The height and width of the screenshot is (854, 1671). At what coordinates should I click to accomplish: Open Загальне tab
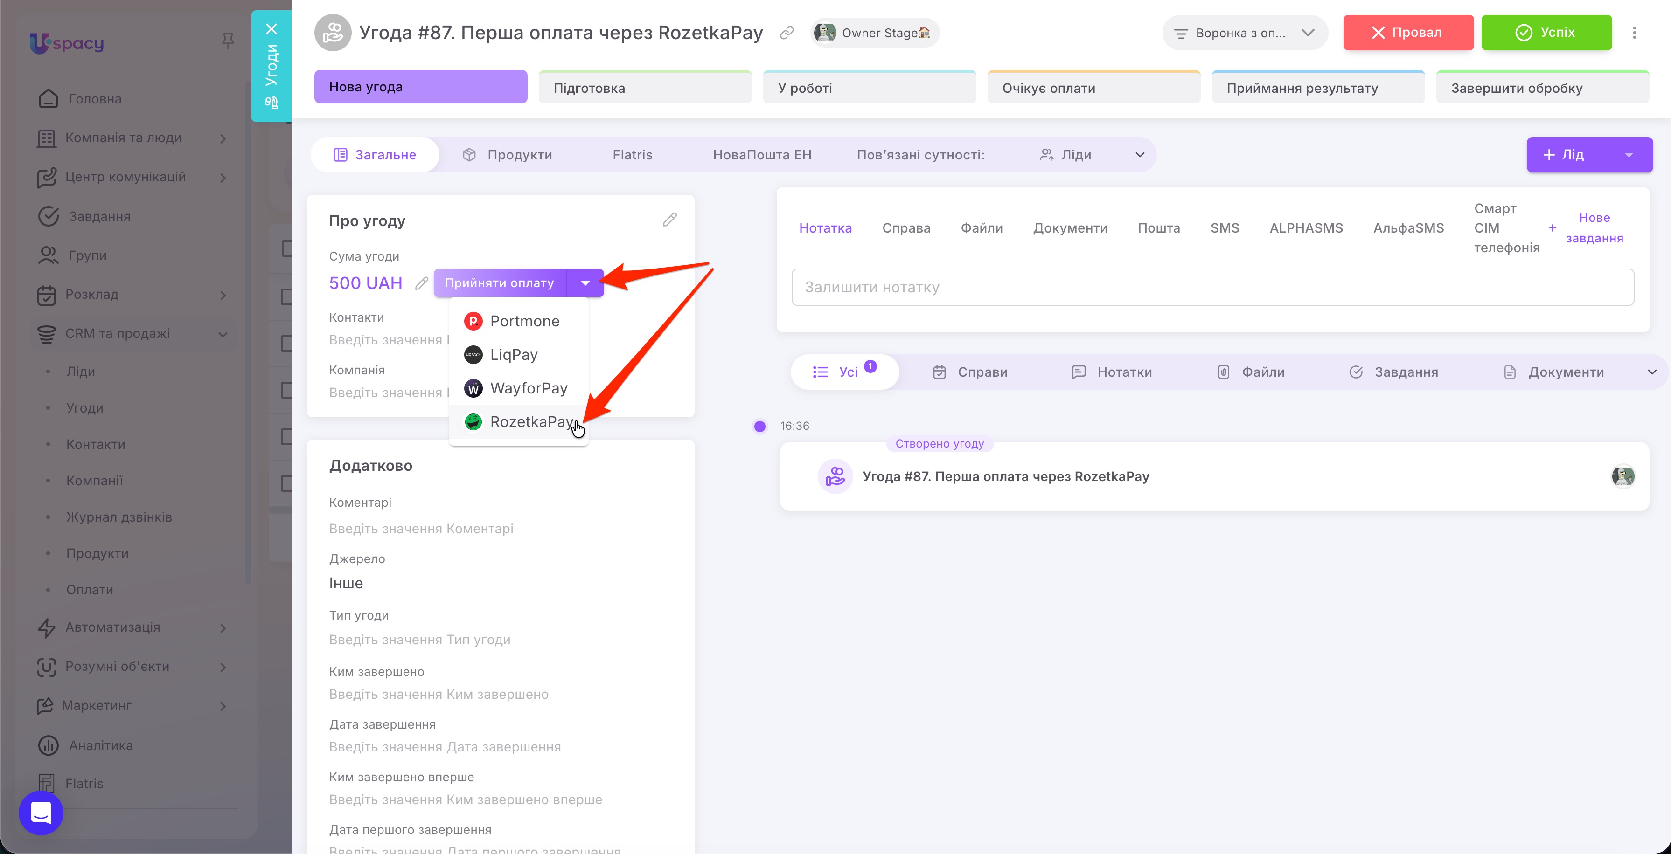tap(375, 155)
